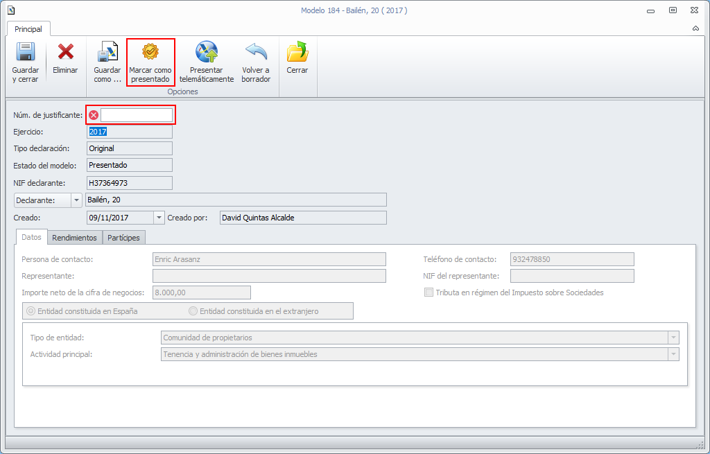Maximize the Modelo 184 window
Viewport: 710px width, 454px height.
pos(673,10)
